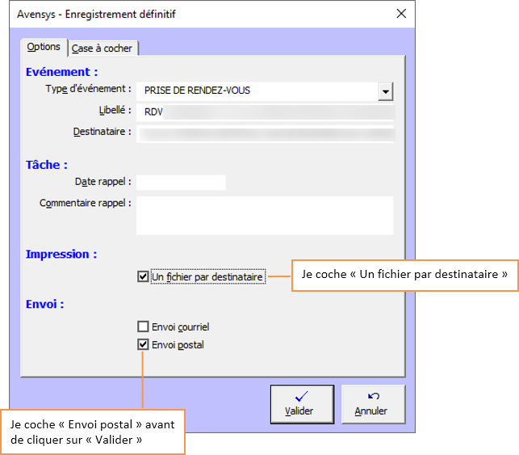
Task: Select the Options tab
Action: pyautogui.click(x=44, y=48)
